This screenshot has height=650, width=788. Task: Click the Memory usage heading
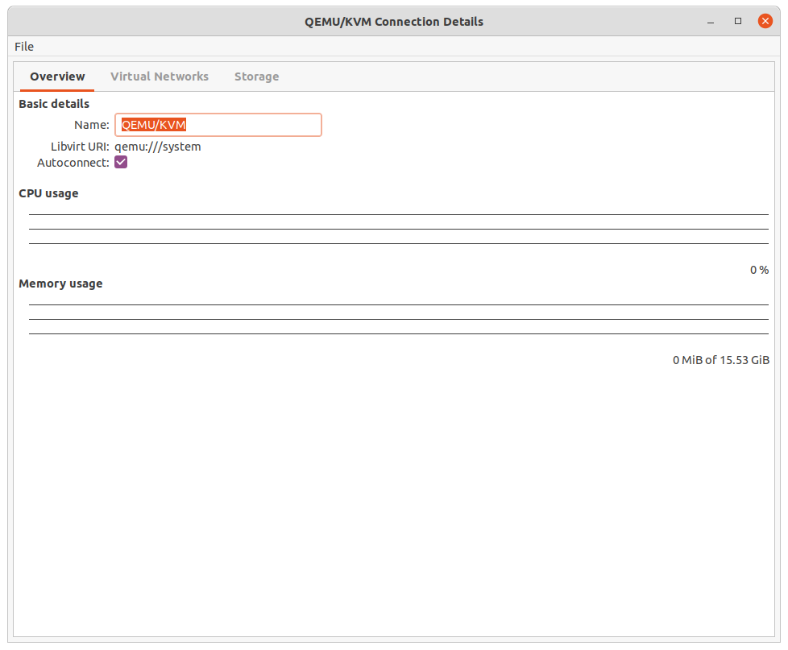click(60, 284)
